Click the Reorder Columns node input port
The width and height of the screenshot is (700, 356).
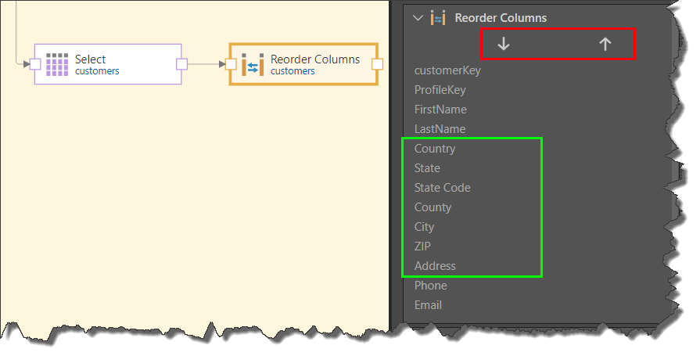tap(231, 64)
